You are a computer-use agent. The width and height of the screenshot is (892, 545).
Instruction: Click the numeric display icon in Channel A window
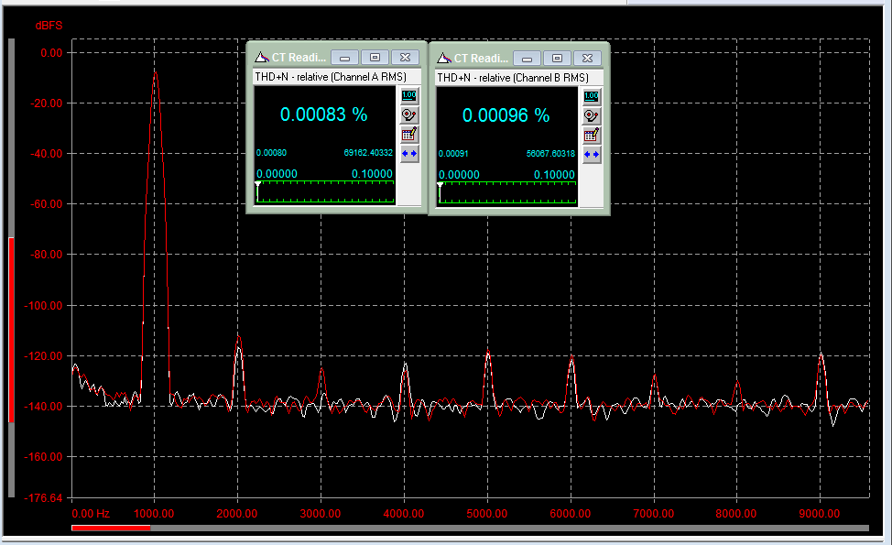point(409,95)
